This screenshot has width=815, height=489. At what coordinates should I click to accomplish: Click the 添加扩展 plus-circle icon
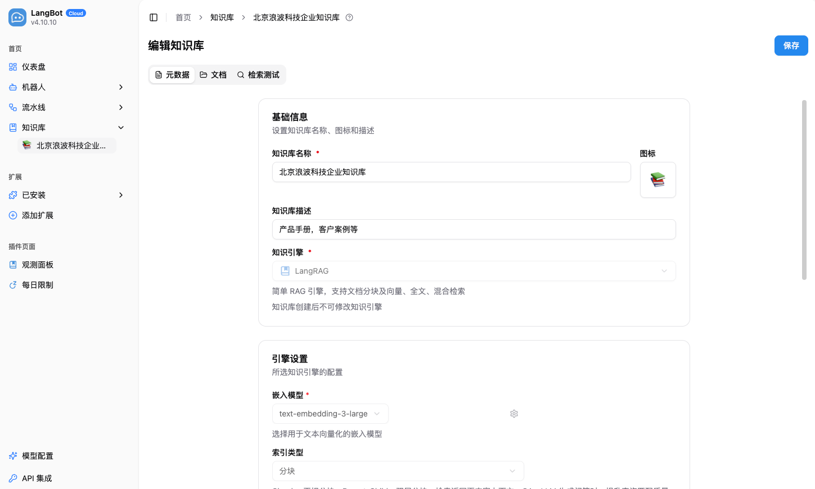(13, 215)
